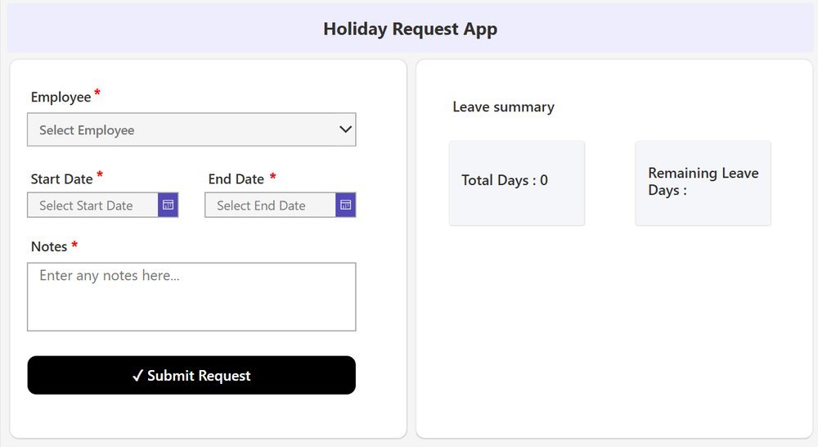Click the red asterisk beside End Date
Screen dimensions: 818x447
(273, 177)
